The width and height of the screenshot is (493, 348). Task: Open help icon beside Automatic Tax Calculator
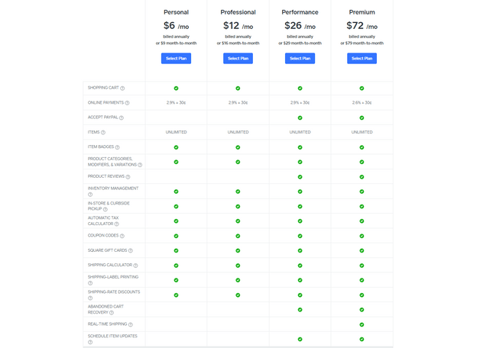(117, 224)
